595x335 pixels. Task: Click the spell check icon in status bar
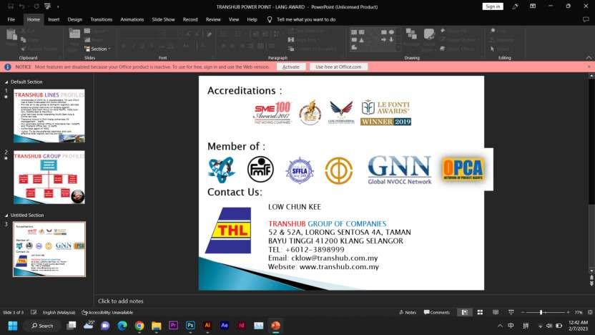[x=34, y=312]
